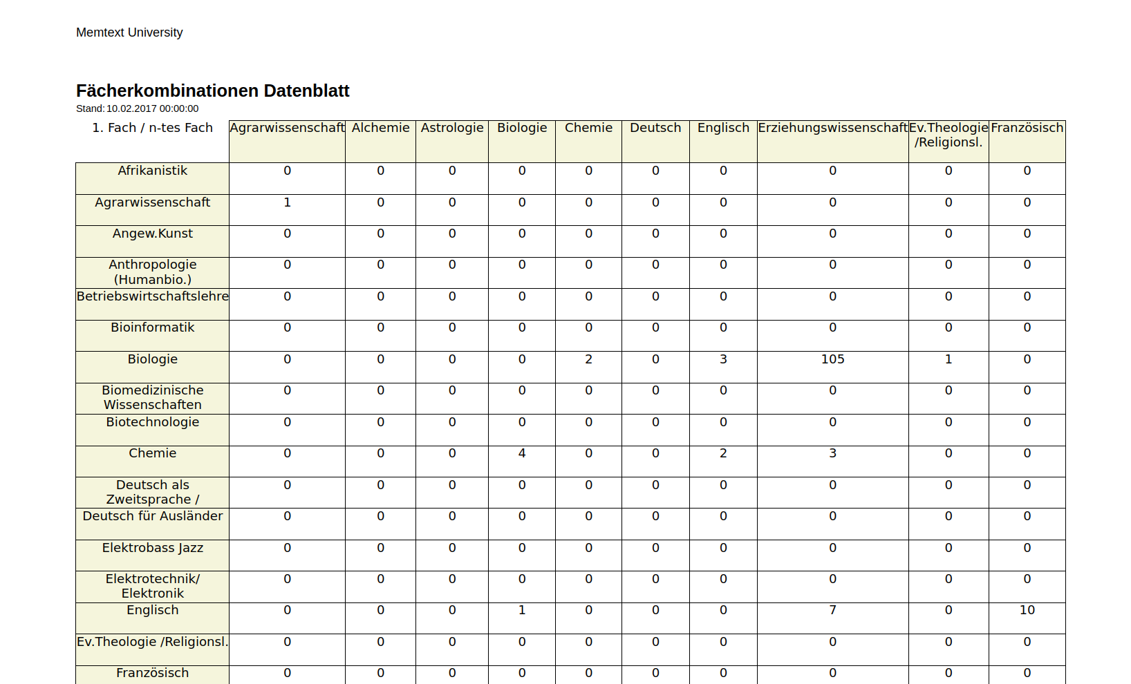Image resolution: width=1131 pixels, height=684 pixels.
Task: Select the Alchemie column header
Action: click(380, 128)
